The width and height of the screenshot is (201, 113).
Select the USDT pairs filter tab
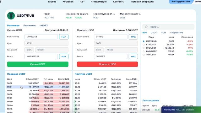click(154, 33)
